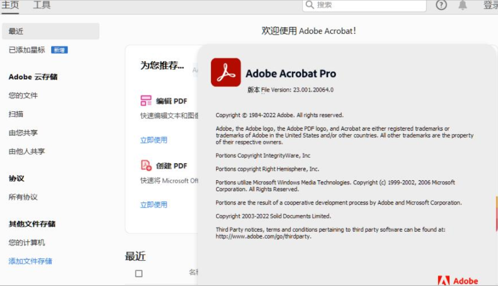Switch to the 主页 tab
498x286 pixels.
pyautogui.click(x=10, y=5)
